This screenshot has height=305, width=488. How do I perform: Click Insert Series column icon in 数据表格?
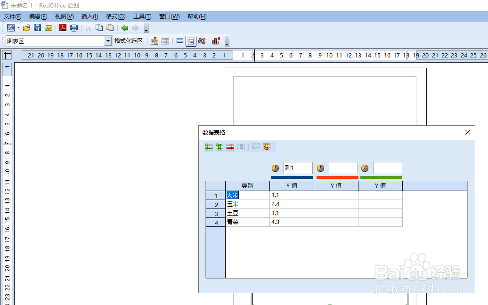click(x=220, y=147)
